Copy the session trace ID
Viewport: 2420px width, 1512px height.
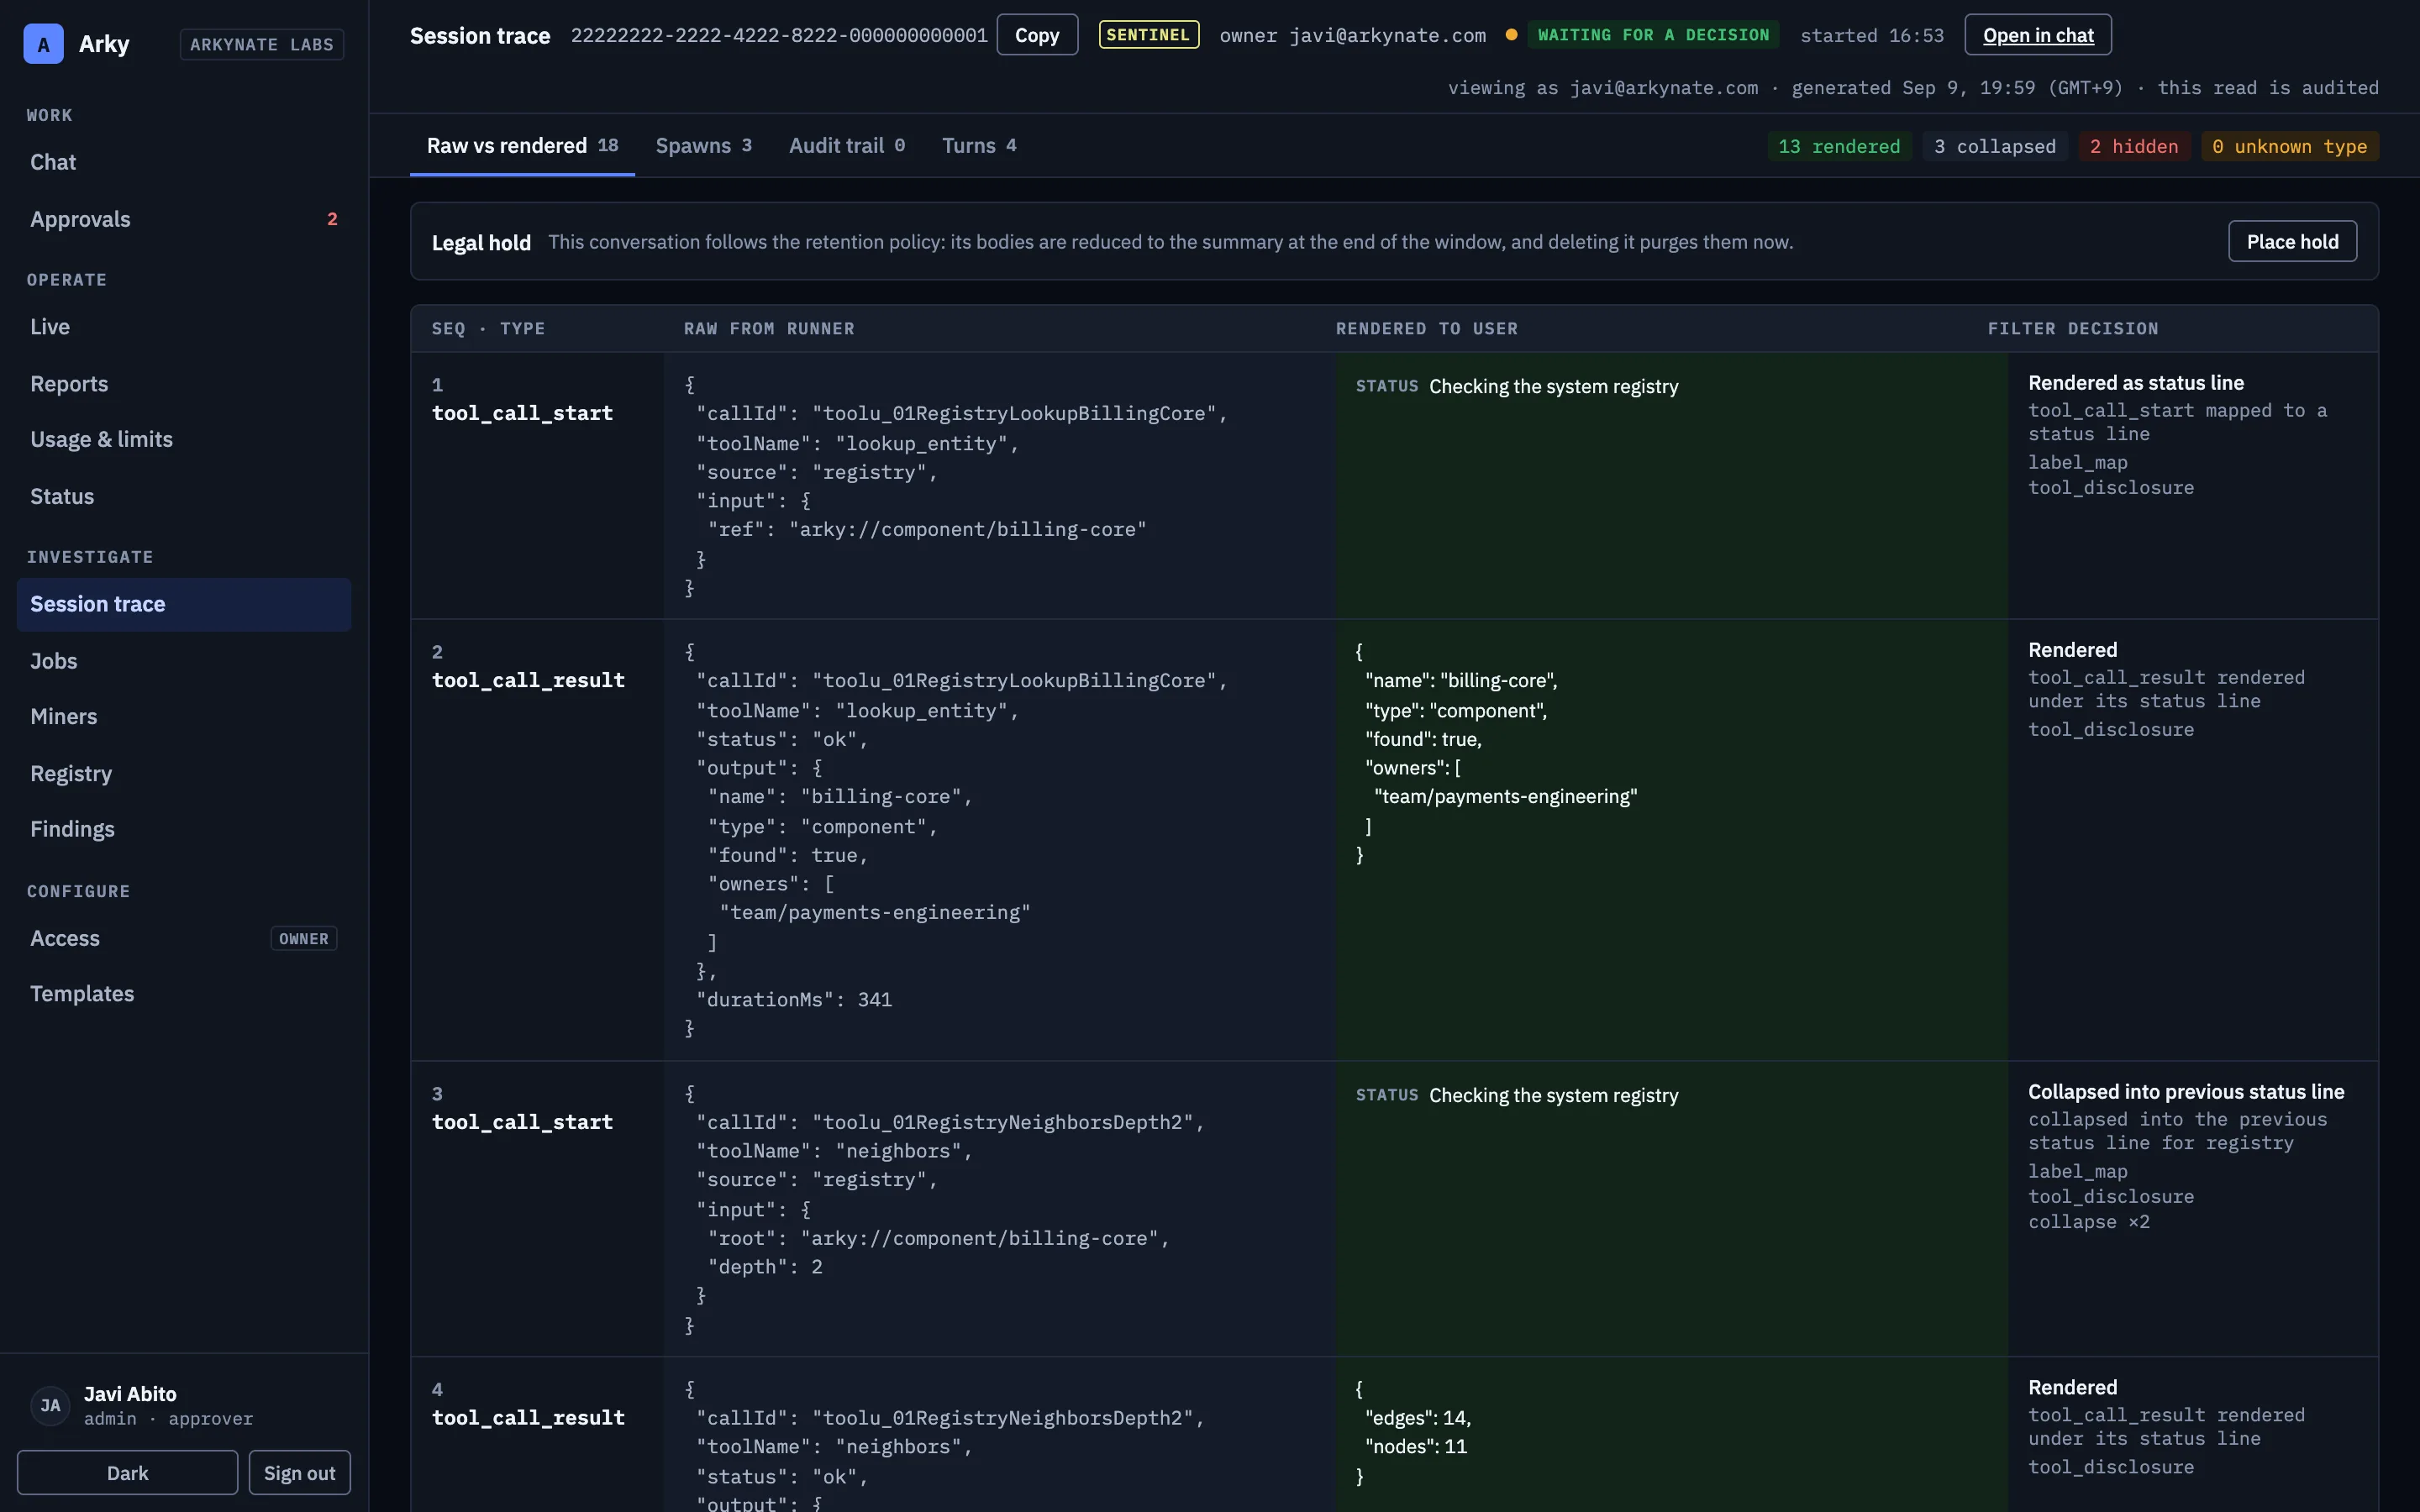pos(1036,35)
